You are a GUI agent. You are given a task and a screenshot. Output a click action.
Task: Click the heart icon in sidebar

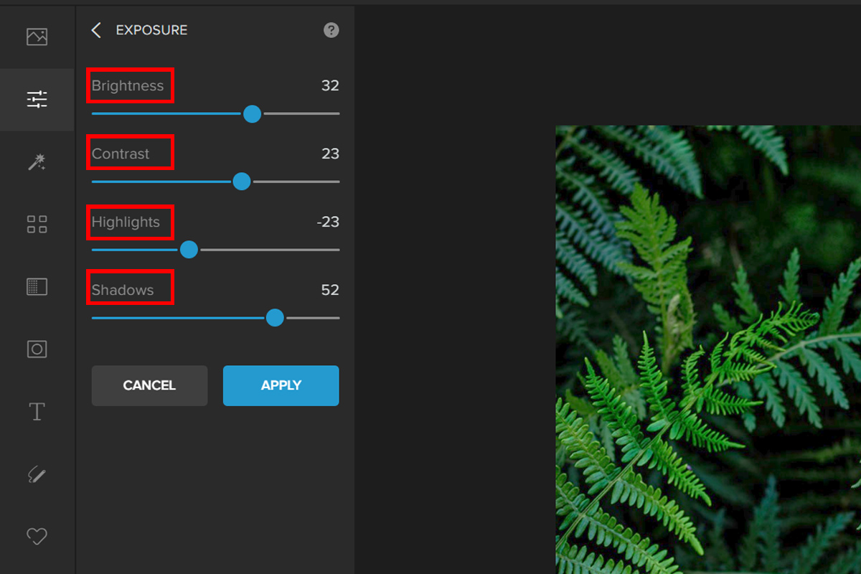point(37,536)
